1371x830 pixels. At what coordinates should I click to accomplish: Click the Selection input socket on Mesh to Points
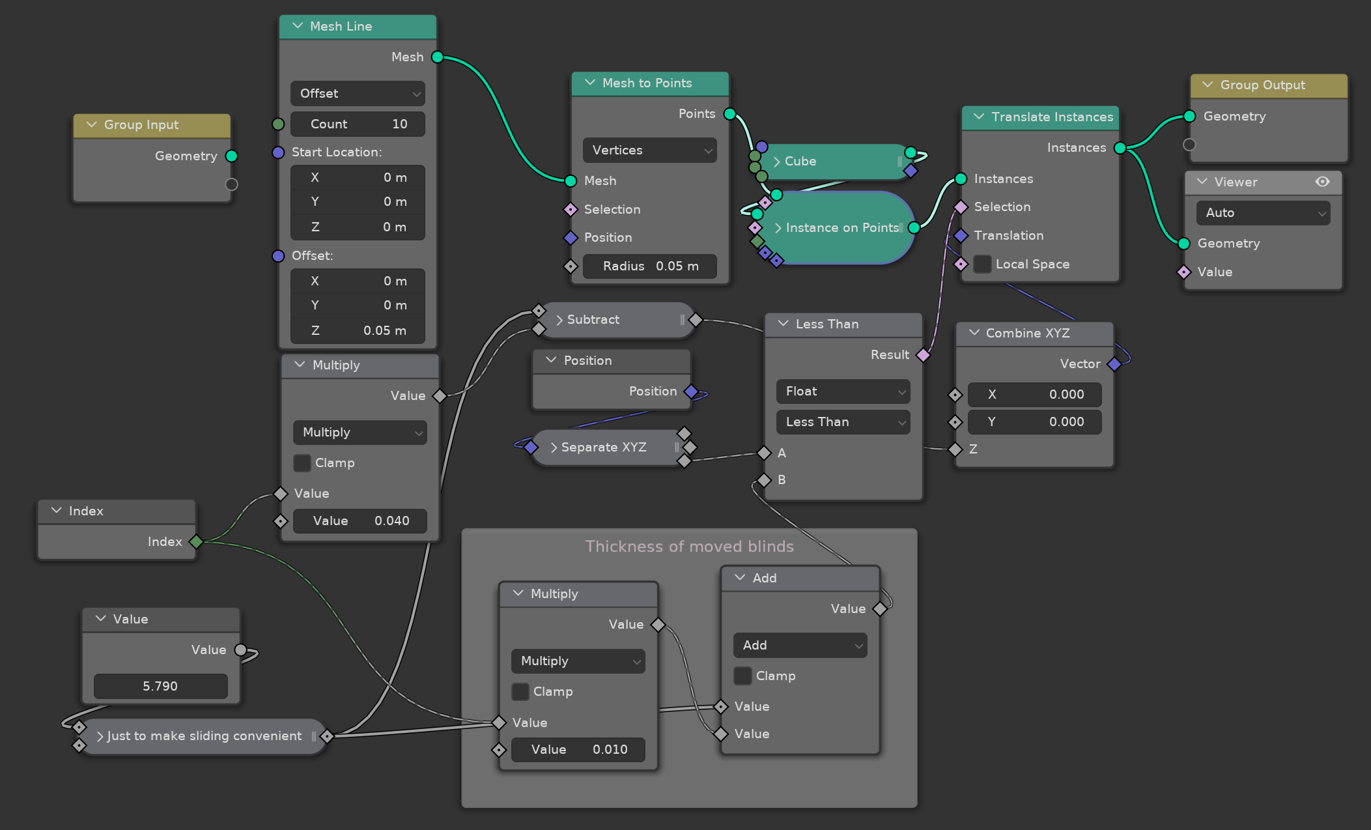tap(571, 210)
